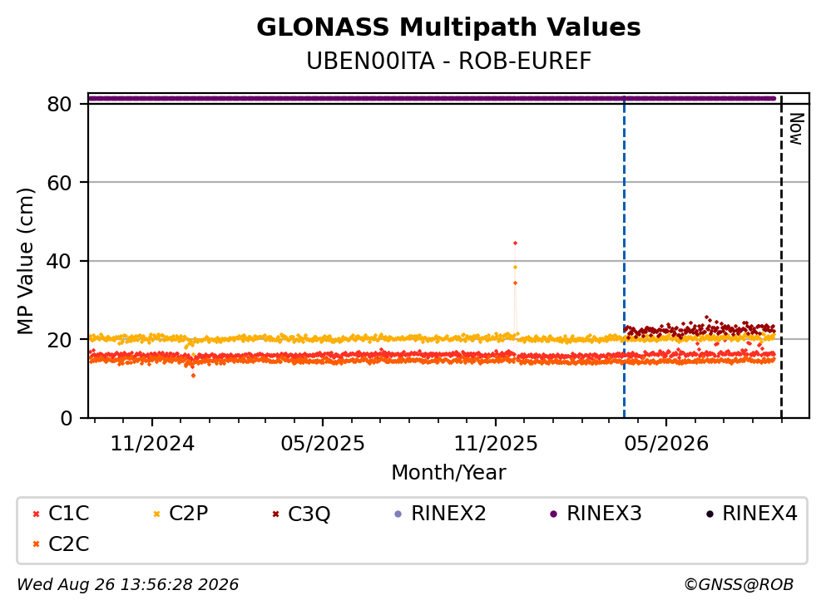Click the 11/2025 x-axis tick label
The width and height of the screenshot is (826, 610).
pyautogui.click(x=496, y=444)
